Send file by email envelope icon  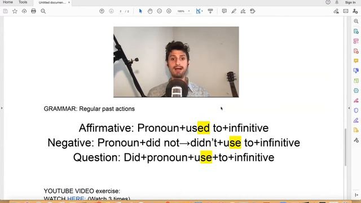click(x=346, y=11)
